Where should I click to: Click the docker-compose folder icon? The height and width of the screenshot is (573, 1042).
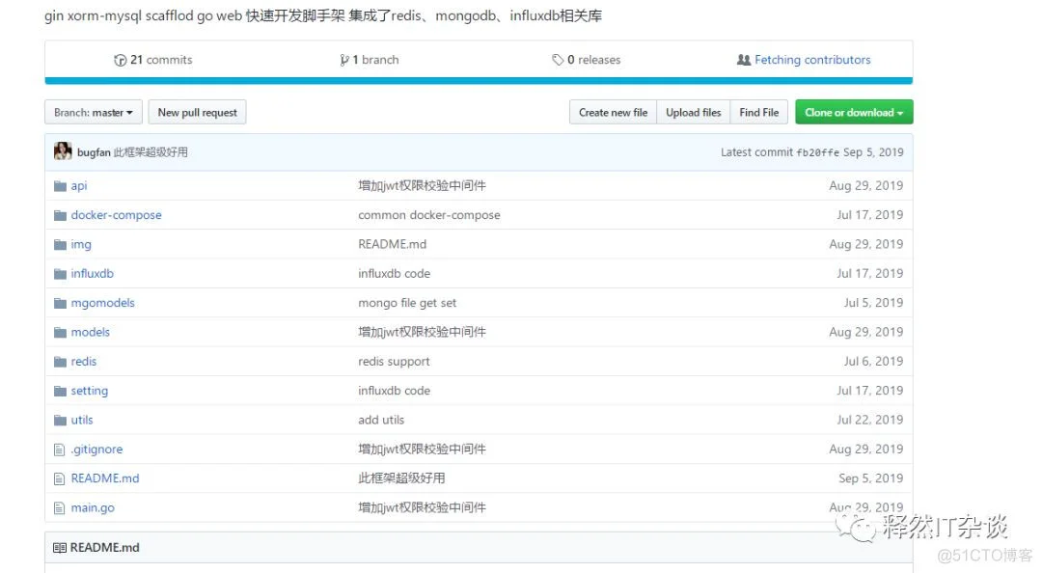pos(60,215)
